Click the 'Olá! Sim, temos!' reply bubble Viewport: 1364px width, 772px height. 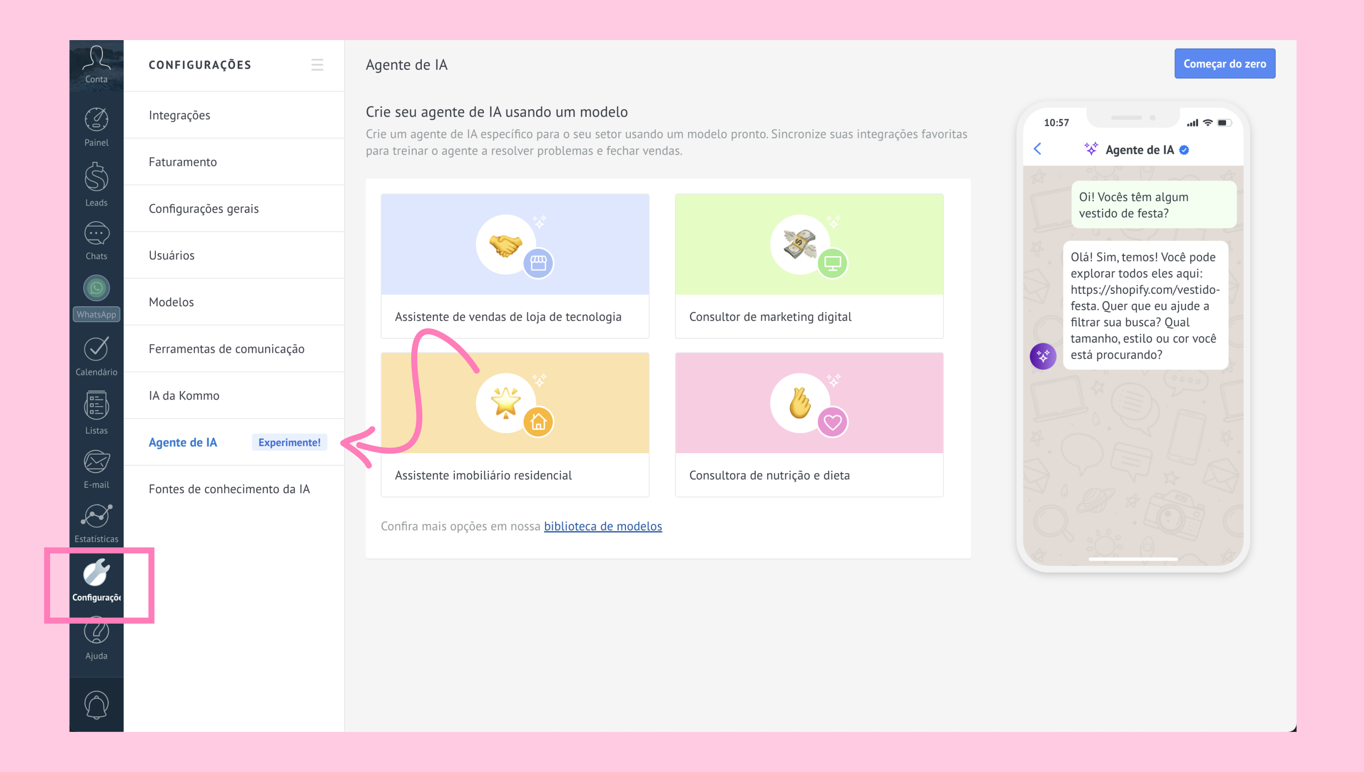pos(1145,305)
